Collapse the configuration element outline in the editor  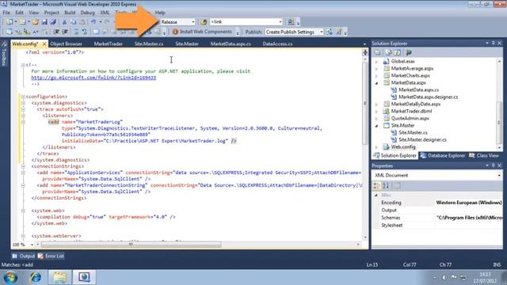[23, 97]
